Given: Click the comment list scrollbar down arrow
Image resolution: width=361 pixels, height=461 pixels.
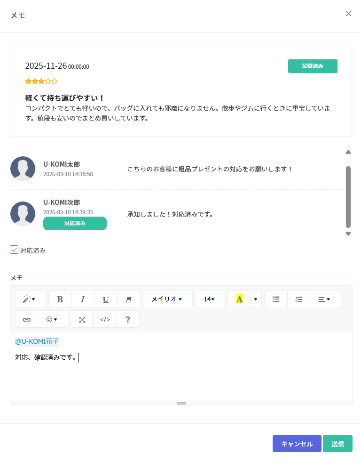Looking at the screenshot, I should click(348, 234).
